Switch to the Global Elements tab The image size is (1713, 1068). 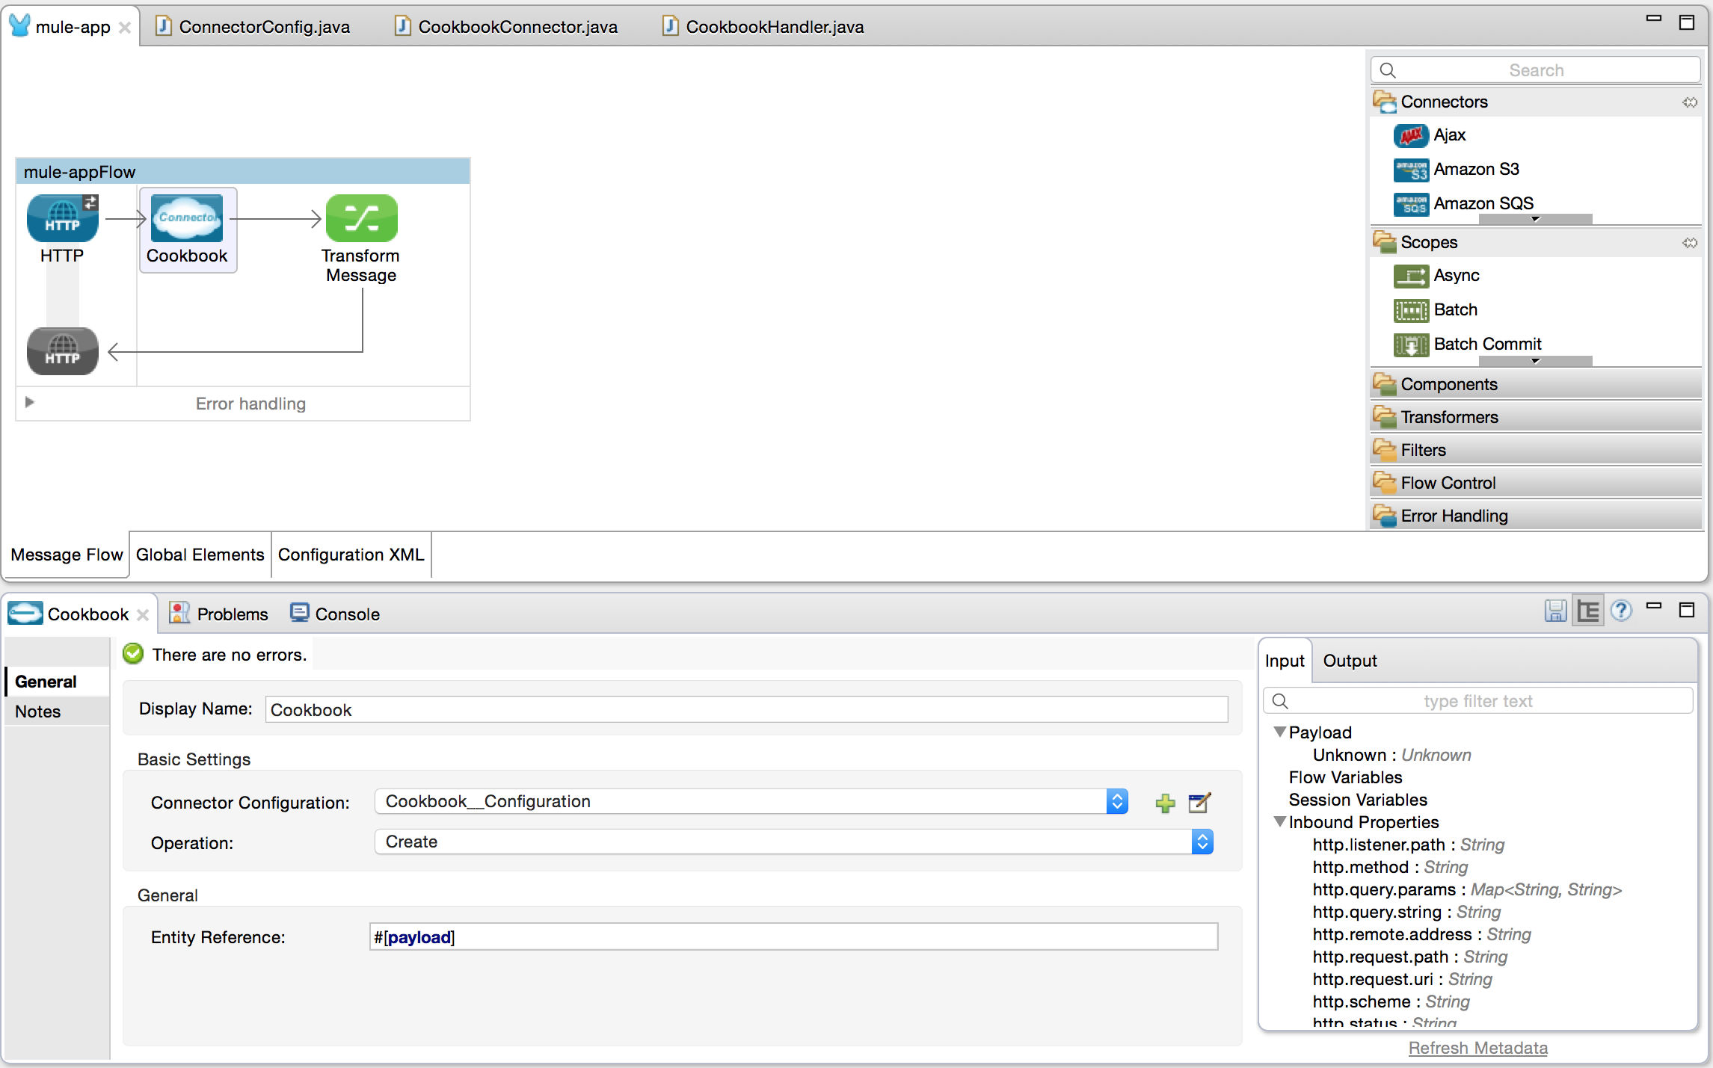tap(200, 554)
